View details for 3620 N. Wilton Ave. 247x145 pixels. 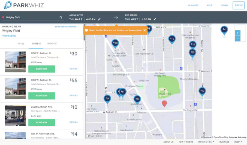(73, 122)
